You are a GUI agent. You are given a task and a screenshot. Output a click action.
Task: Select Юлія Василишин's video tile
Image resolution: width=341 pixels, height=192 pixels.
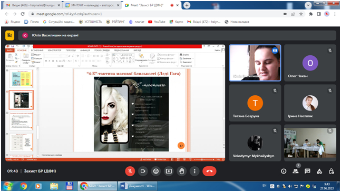(255, 63)
